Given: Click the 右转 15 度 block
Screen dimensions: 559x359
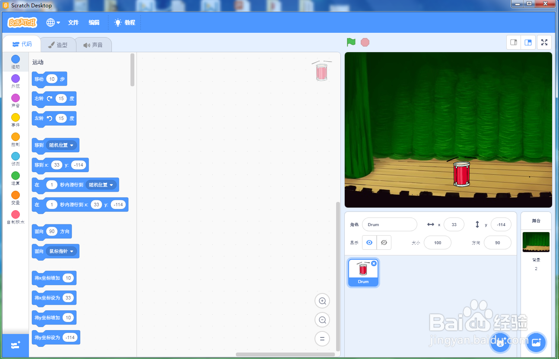Looking at the screenshot, I should [54, 99].
